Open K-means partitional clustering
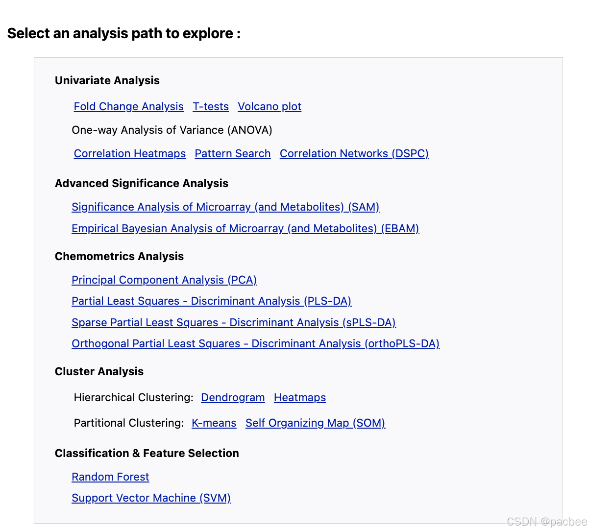589x531 pixels. tap(214, 423)
